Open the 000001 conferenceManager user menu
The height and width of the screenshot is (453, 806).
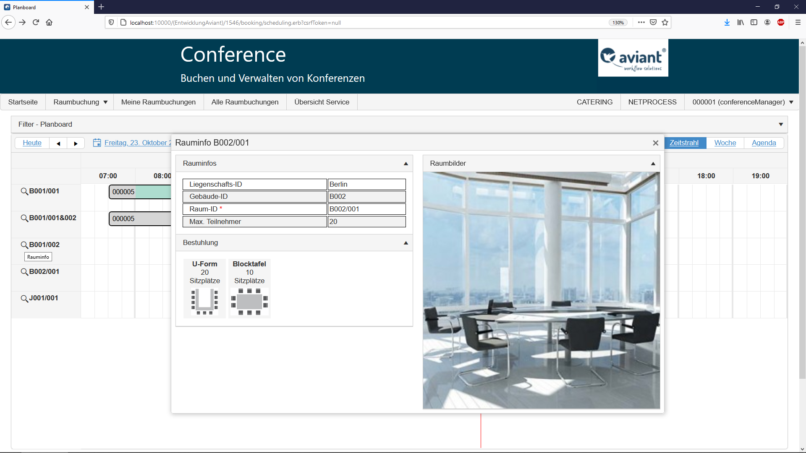click(x=742, y=102)
